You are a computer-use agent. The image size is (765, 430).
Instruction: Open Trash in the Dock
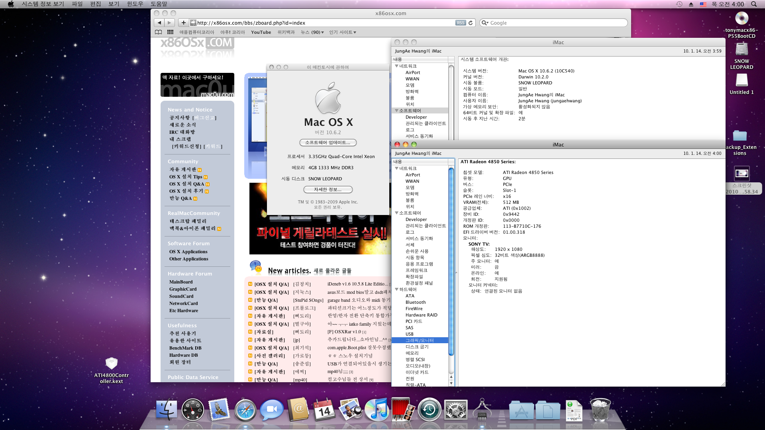(x=600, y=409)
